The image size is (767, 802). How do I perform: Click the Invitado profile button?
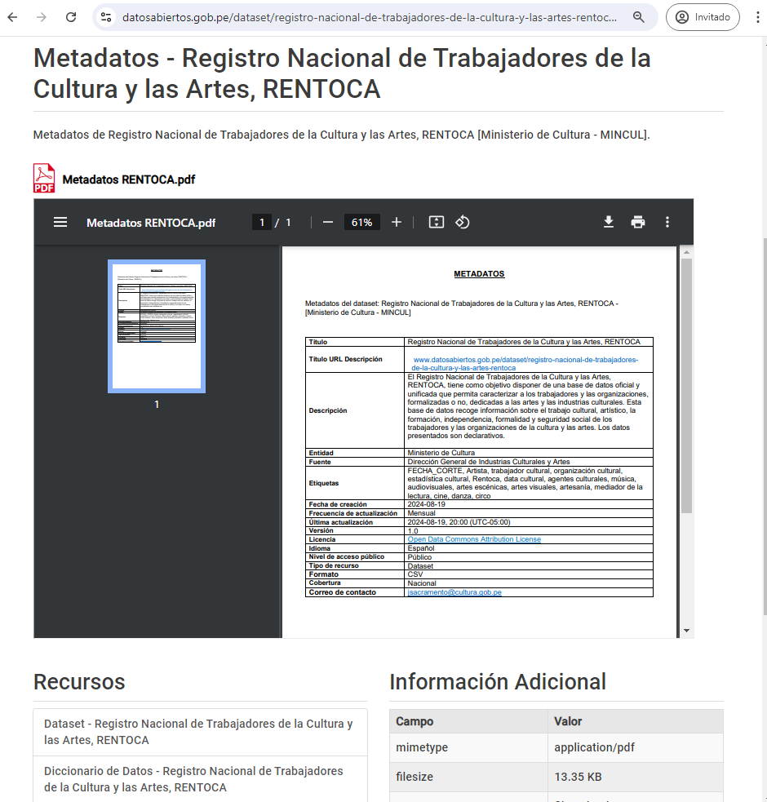[703, 17]
